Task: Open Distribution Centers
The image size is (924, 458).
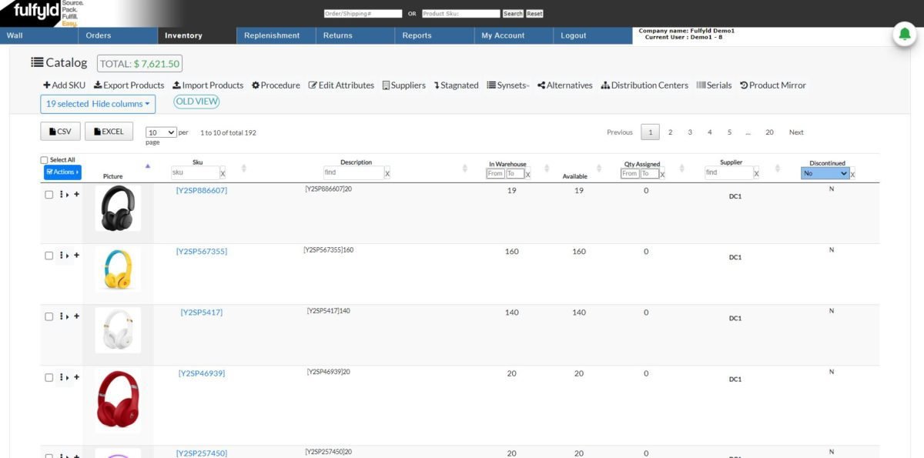Action: click(644, 85)
